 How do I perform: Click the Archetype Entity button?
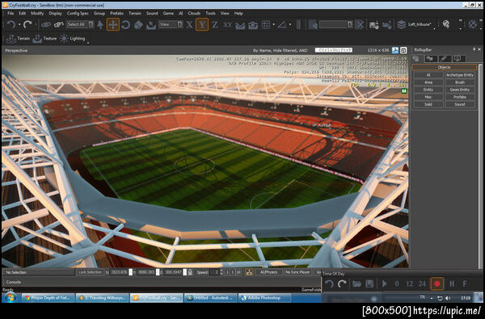click(x=460, y=75)
